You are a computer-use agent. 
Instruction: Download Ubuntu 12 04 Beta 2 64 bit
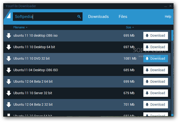tap(156, 82)
